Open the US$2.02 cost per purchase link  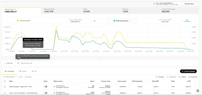(108, 86)
